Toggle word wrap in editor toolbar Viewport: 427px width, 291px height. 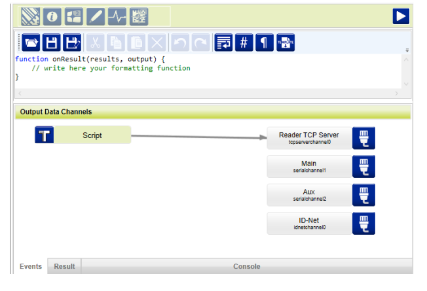point(223,43)
